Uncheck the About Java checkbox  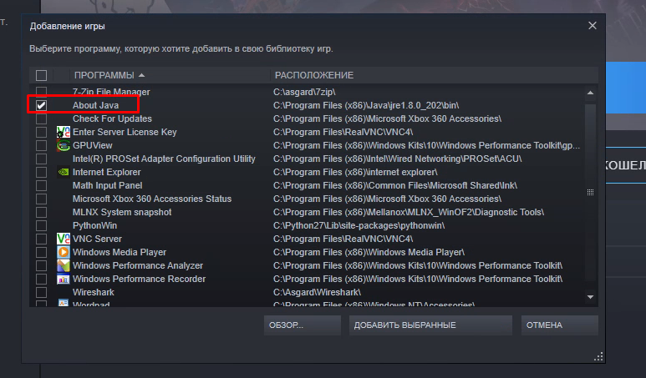pyautogui.click(x=41, y=105)
